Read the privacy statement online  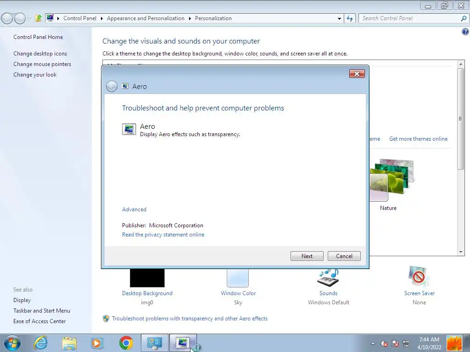coord(163,235)
